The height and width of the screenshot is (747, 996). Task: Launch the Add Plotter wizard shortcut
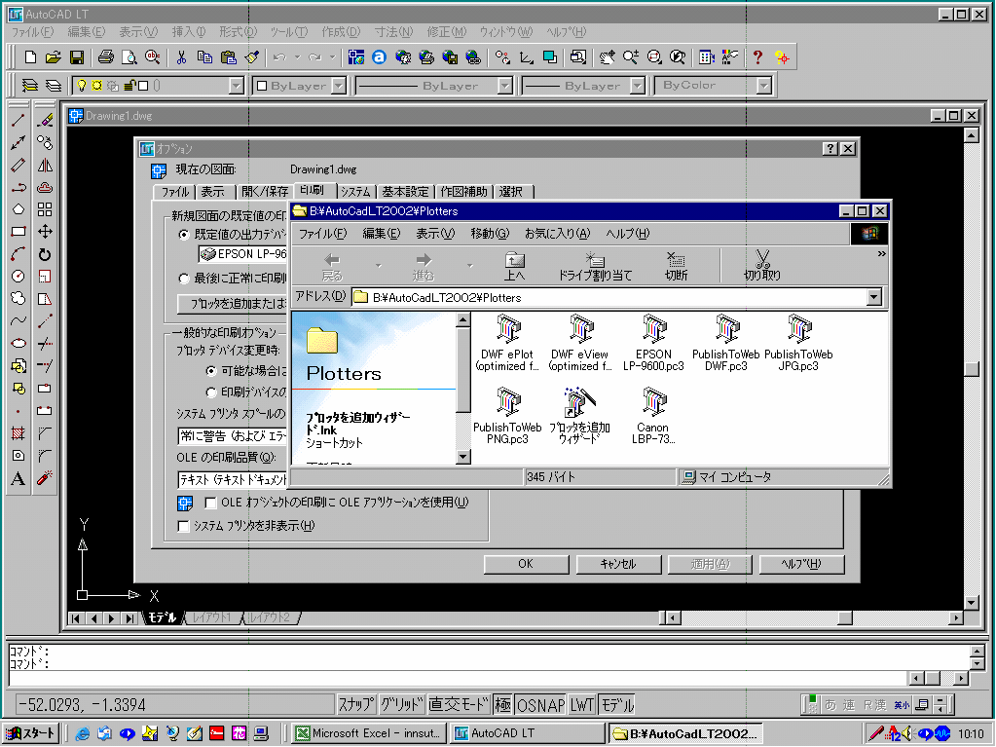point(579,416)
